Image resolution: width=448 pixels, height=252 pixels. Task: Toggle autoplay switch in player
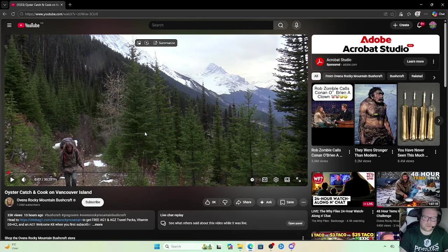(252, 180)
